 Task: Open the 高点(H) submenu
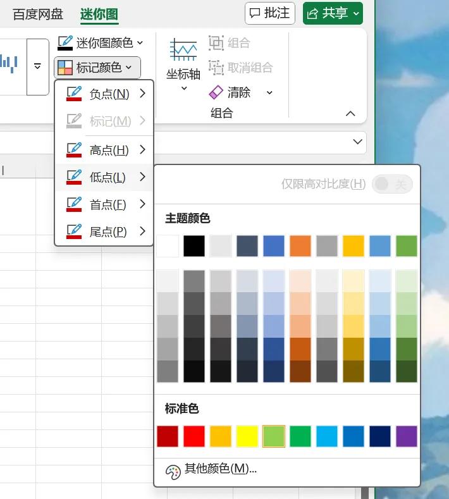(104, 149)
